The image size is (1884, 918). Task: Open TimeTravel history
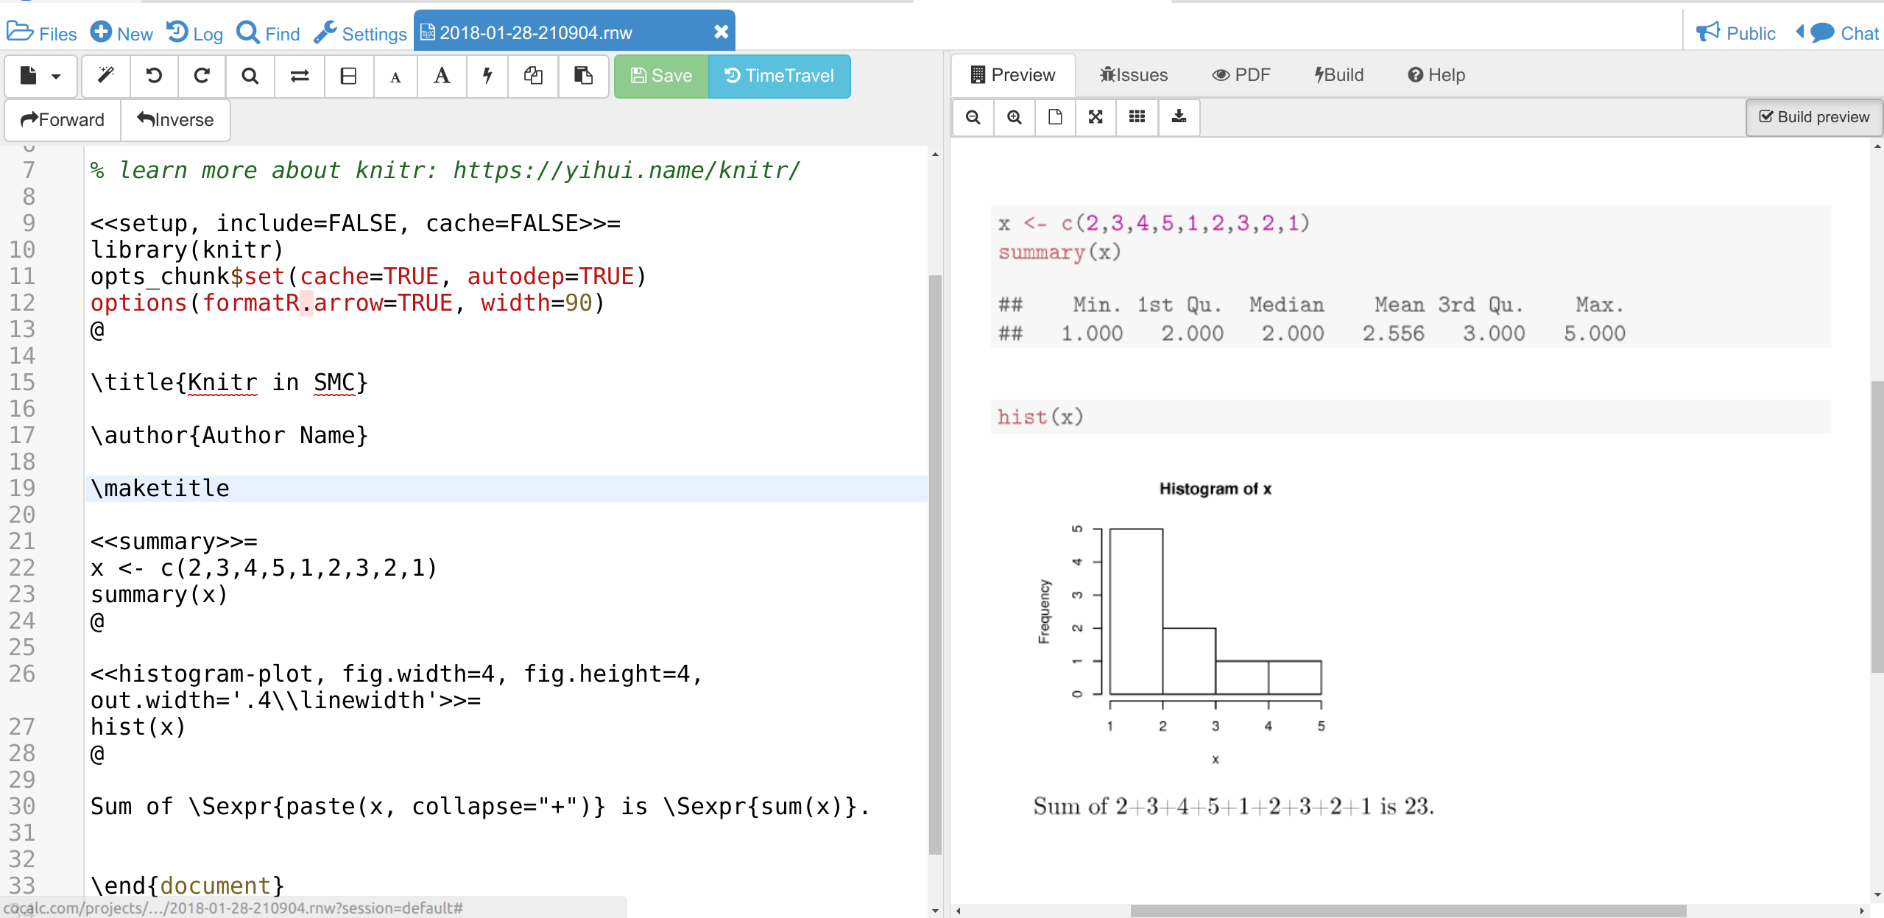(x=780, y=76)
